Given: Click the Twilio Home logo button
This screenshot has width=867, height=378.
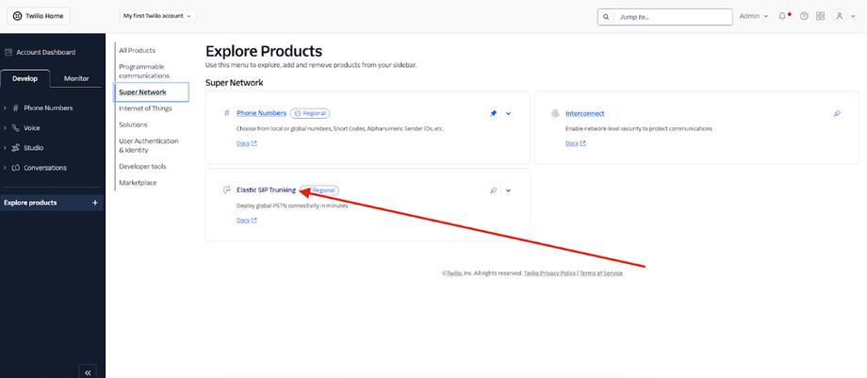Looking at the screenshot, I should click(38, 16).
